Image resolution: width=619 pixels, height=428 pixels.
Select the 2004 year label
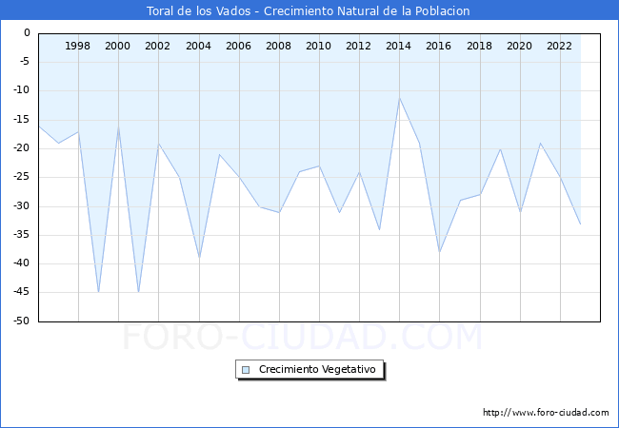click(x=198, y=46)
